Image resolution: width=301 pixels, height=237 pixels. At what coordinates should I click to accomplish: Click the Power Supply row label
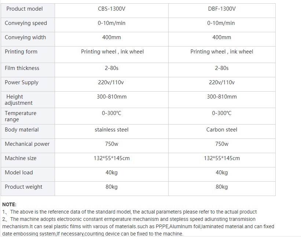[22, 83]
